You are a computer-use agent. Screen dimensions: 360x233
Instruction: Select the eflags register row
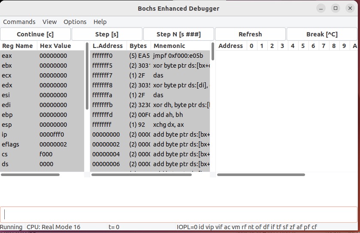coord(42,144)
